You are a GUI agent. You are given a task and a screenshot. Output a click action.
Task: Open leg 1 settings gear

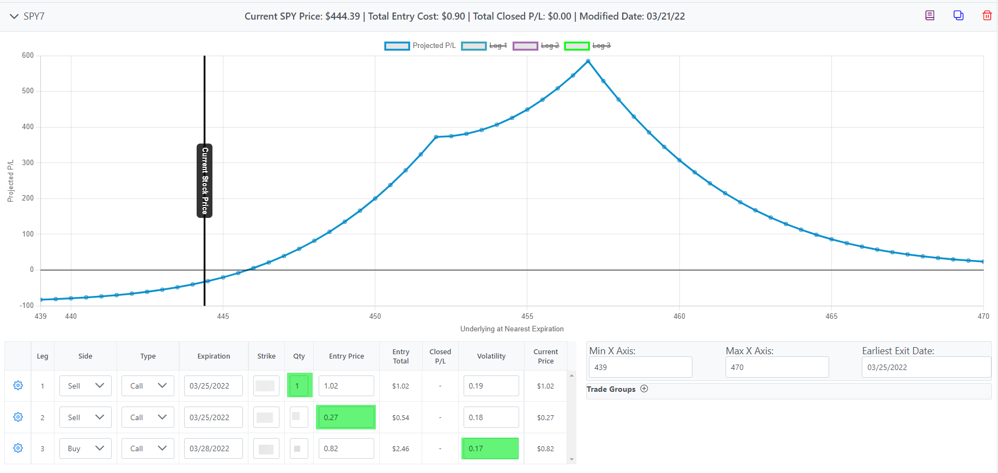[x=18, y=386]
